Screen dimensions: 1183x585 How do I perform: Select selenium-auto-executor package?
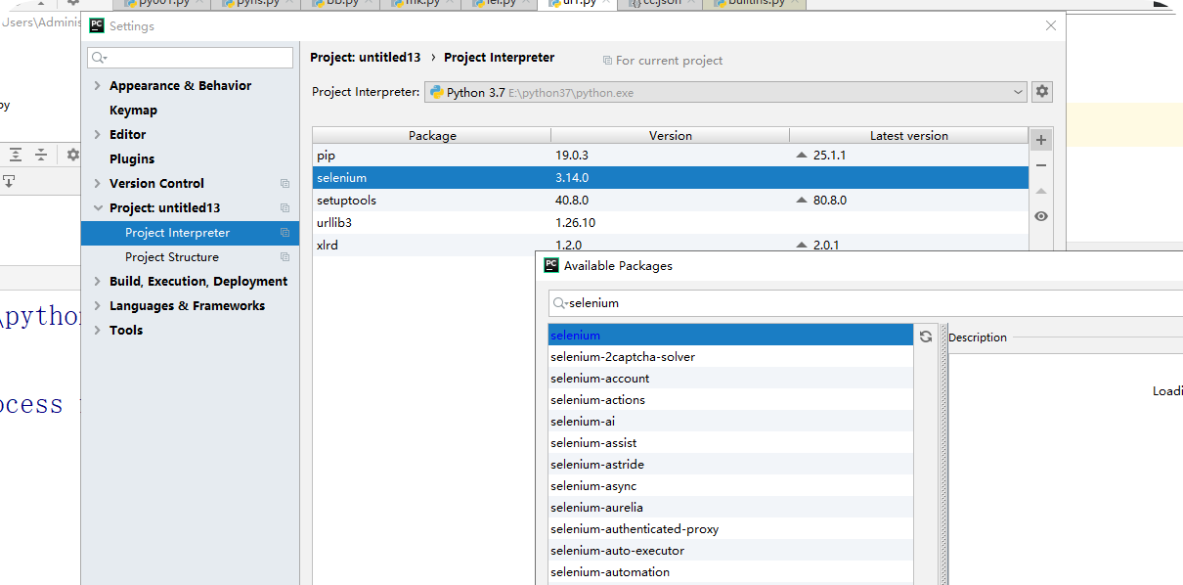click(x=730, y=551)
